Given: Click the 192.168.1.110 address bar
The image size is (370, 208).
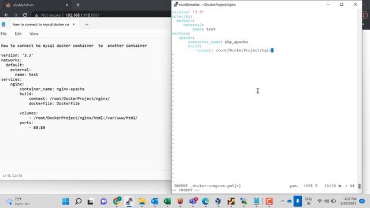Looking at the screenshot, I should 82,15.
